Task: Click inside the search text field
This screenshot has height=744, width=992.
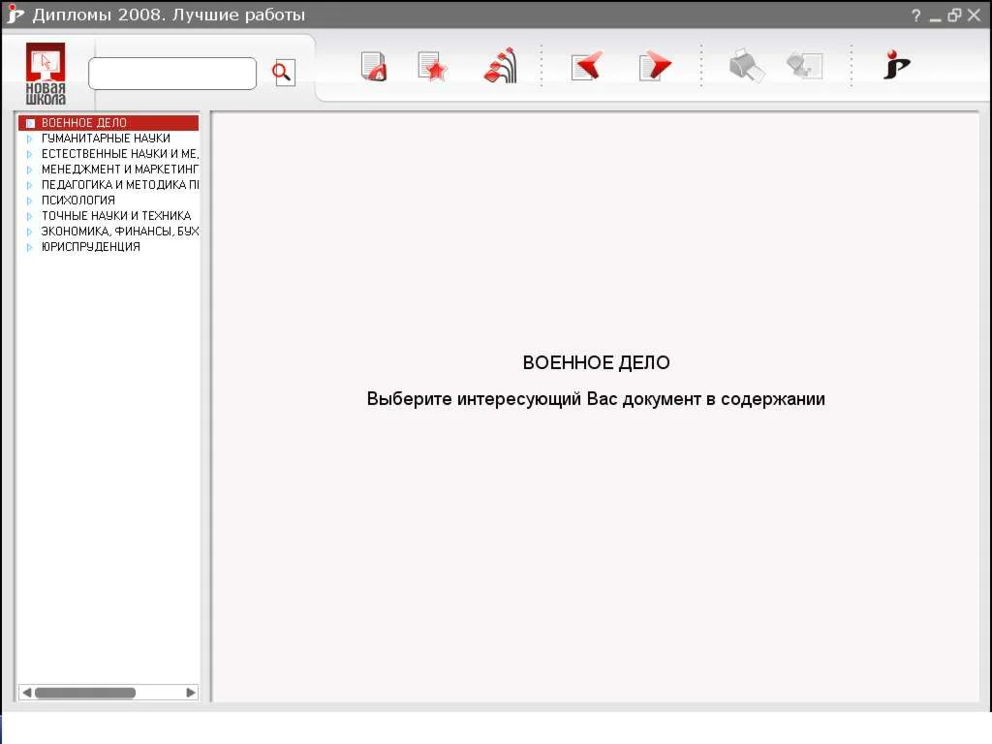Action: tap(171, 73)
